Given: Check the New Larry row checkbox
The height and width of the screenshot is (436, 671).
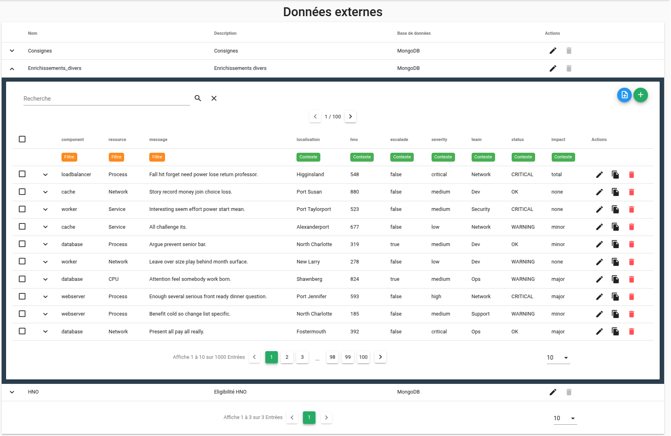Looking at the screenshot, I should pos(22,261).
